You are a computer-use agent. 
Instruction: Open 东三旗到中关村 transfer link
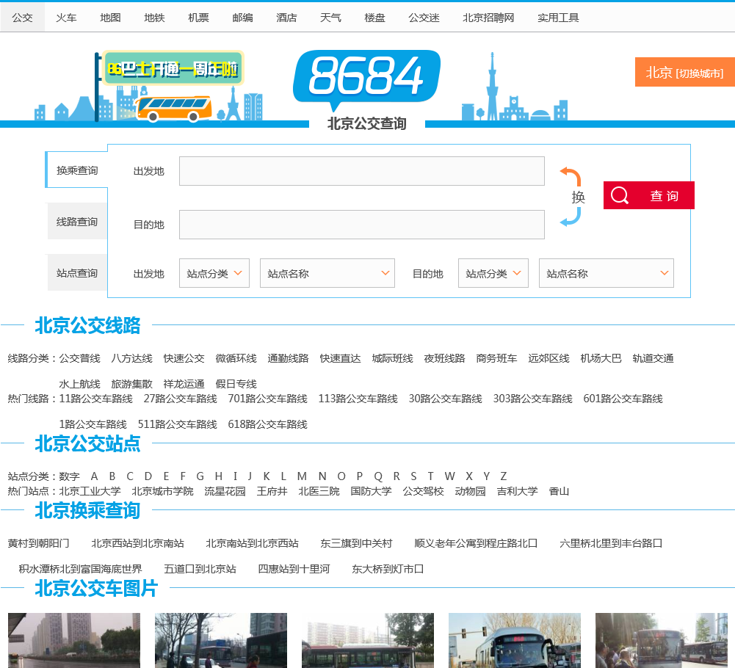(x=356, y=543)
